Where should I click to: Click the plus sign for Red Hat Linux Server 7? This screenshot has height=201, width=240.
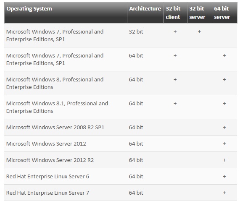tap(224, 193)
